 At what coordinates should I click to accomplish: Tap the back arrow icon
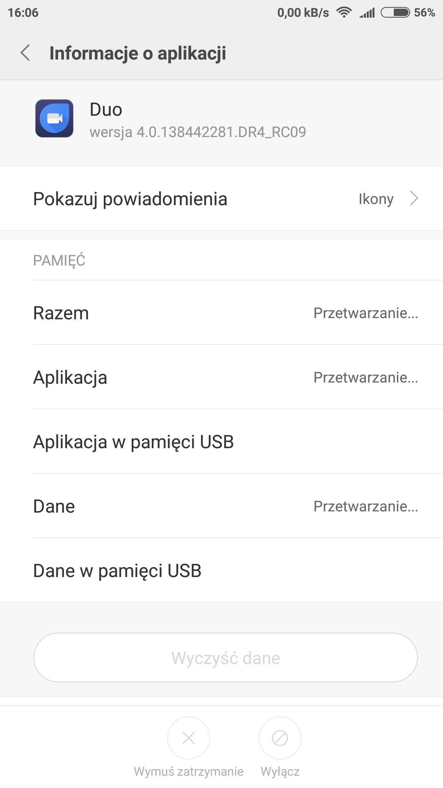pos(25,53)
